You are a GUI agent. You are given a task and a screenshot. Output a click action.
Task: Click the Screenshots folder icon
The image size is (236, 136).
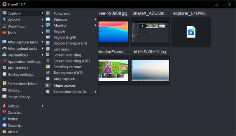click(4, 83)
